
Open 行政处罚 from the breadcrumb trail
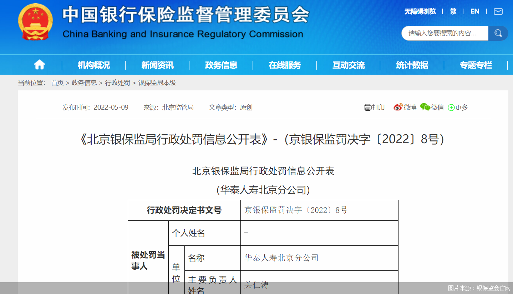pyautogui.click(x=117, y=83)
